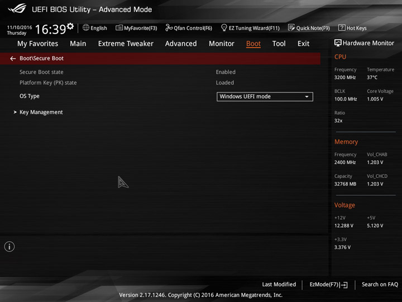Viewport: 402px width, 302px height.
Task: Click the 1.005 V core voltage value
Action: (375, 99)
